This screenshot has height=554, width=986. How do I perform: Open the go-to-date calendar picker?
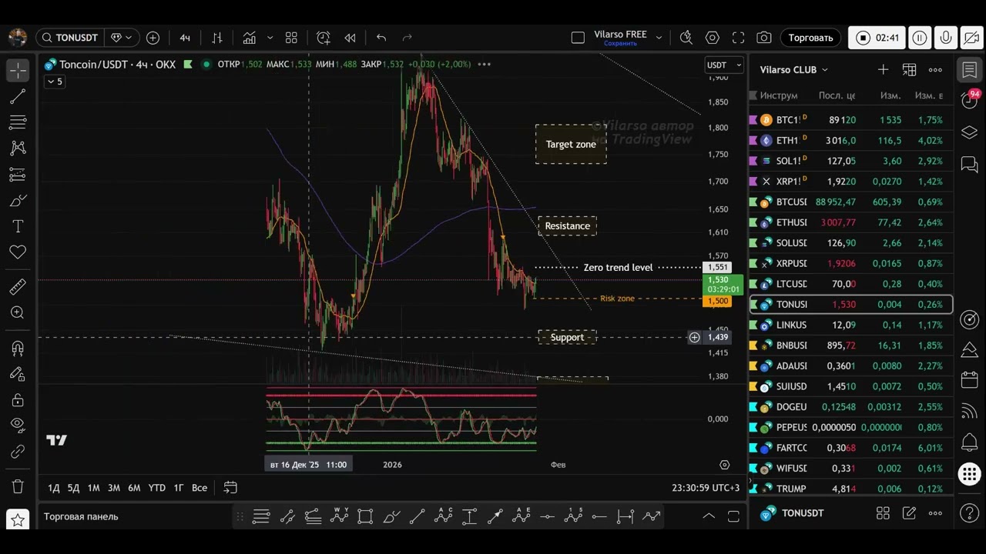(230, 487)
